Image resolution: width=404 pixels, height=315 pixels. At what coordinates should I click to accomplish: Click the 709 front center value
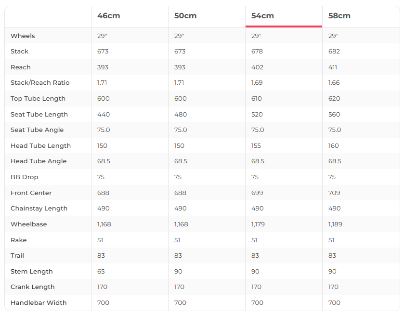[x=334, y=193]
